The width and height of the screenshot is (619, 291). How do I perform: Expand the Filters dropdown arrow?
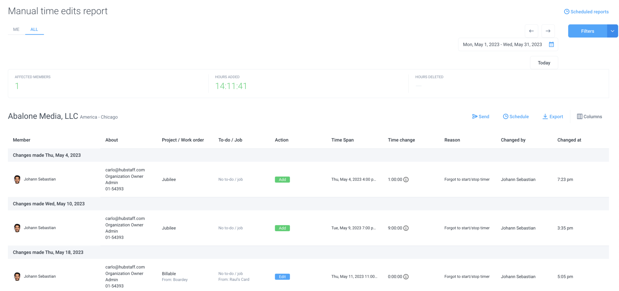click(x=612, y=31)
